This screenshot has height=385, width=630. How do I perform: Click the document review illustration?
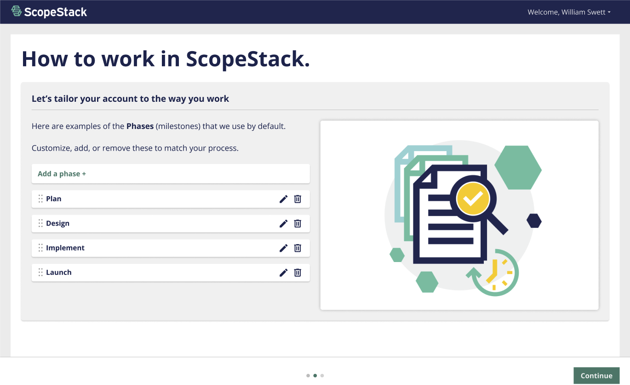[x=459, y=215]
